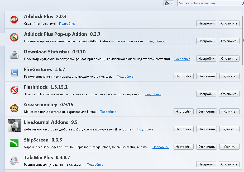Disable SkipScreen with Отключить
The height and width of the screenshot is (172, 244).
[x=207, y=146]
